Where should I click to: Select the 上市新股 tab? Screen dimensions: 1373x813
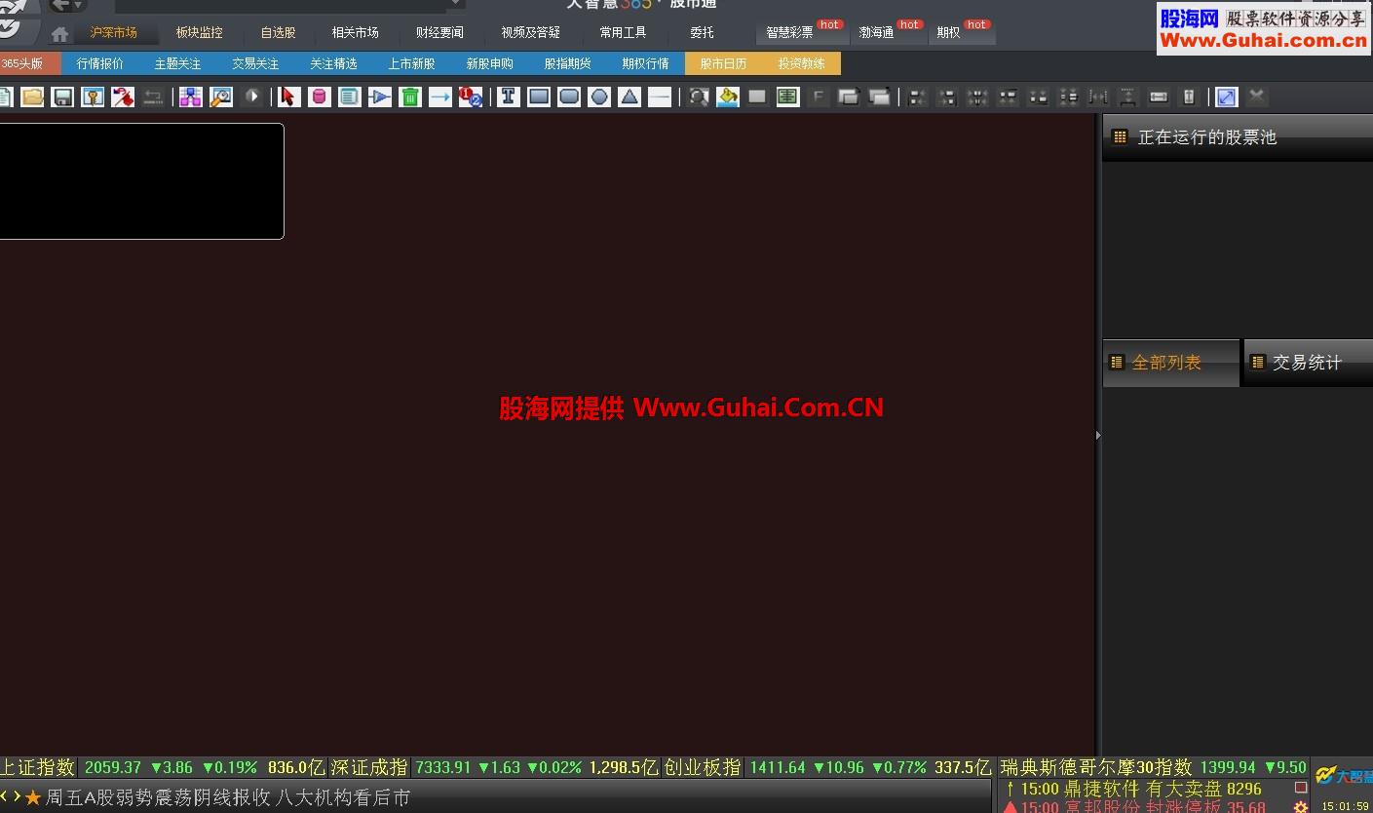tap(412, 63)
